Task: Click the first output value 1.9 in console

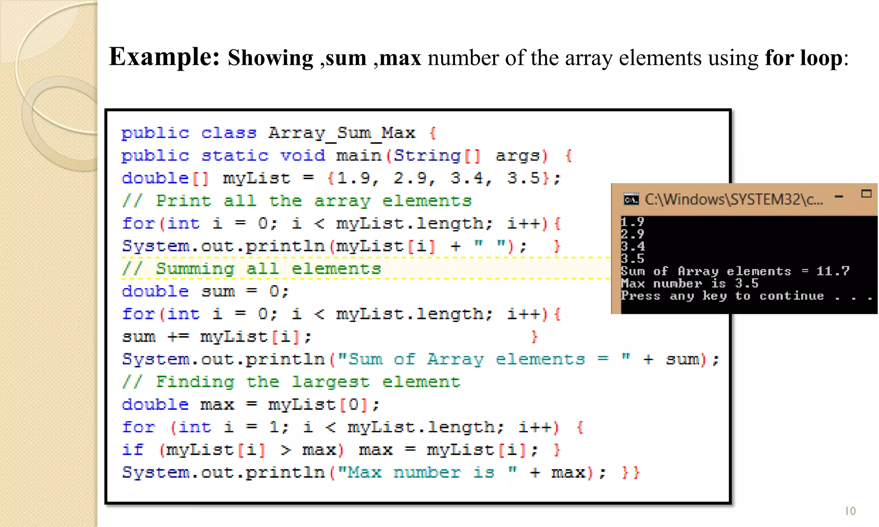Action: click(x=633, y=222)
